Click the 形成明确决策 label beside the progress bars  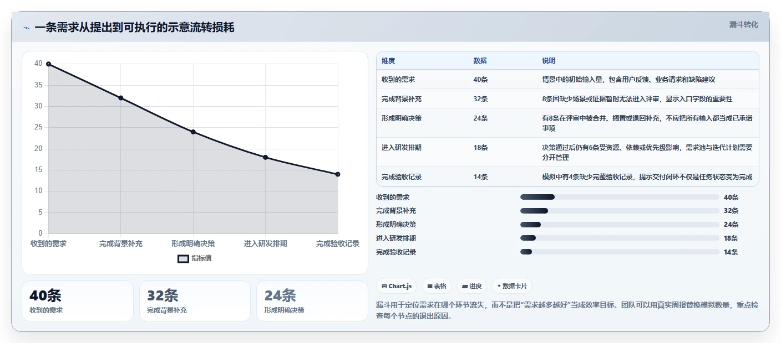click(x=396, y=225)
